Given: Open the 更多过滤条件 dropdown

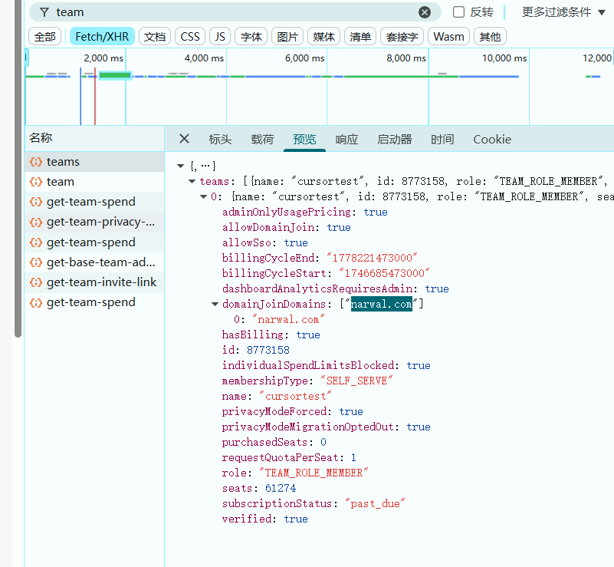Looking at the screenshot, I should (x=563, y=12).
